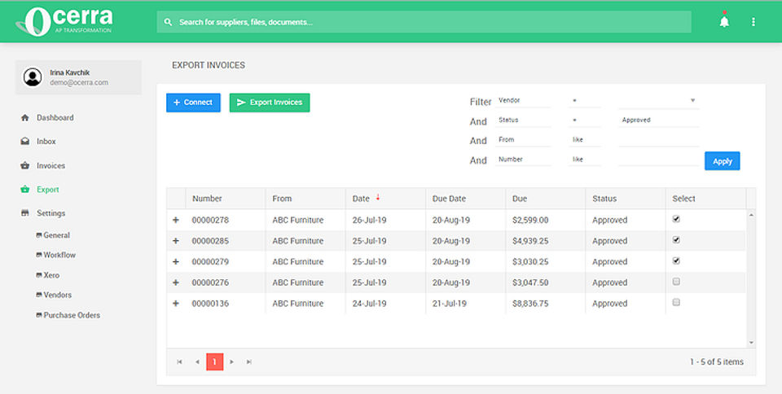Open Inbox in the sidebar
Viewport: 782px width, 394px height.
[x=46, y=142]
